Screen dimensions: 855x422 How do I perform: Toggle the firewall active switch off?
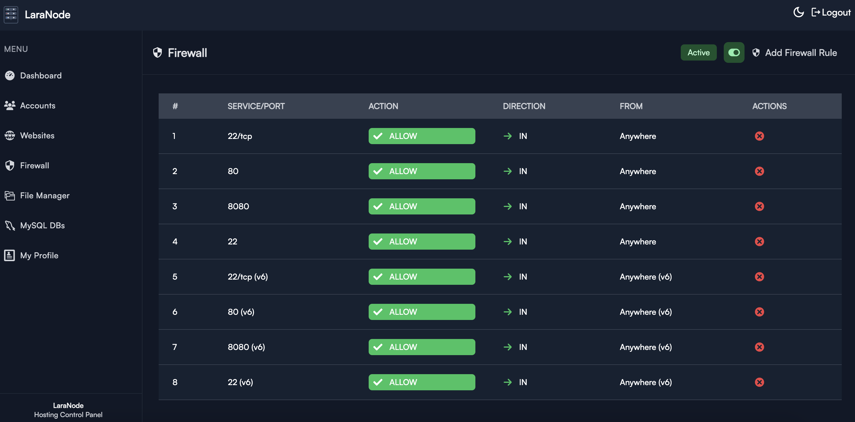[x=734, y=52]
